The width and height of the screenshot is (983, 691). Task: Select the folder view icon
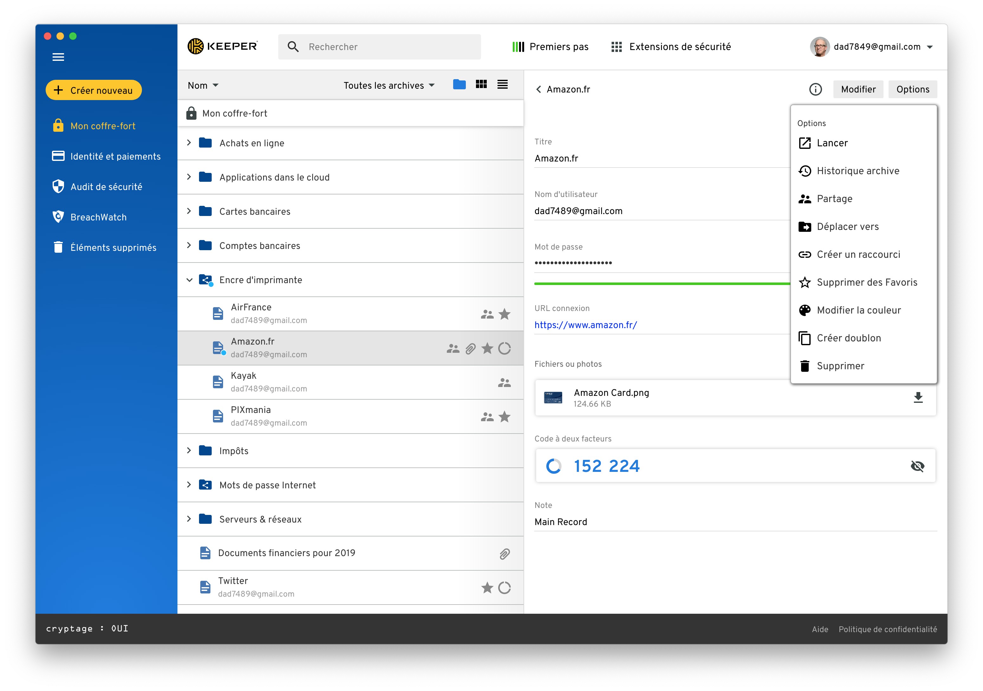point(459,85)
